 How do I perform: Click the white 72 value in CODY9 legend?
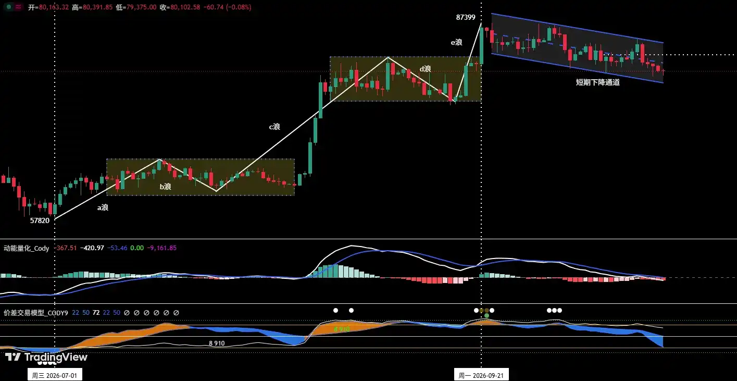[96, 313]
